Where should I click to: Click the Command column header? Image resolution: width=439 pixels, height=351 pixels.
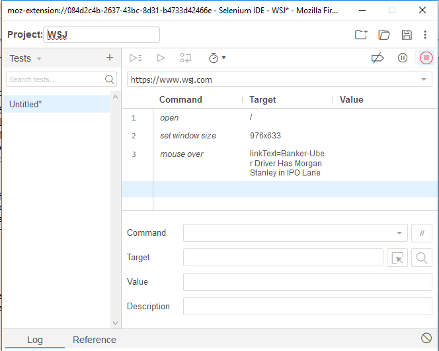tap(180, 100)
